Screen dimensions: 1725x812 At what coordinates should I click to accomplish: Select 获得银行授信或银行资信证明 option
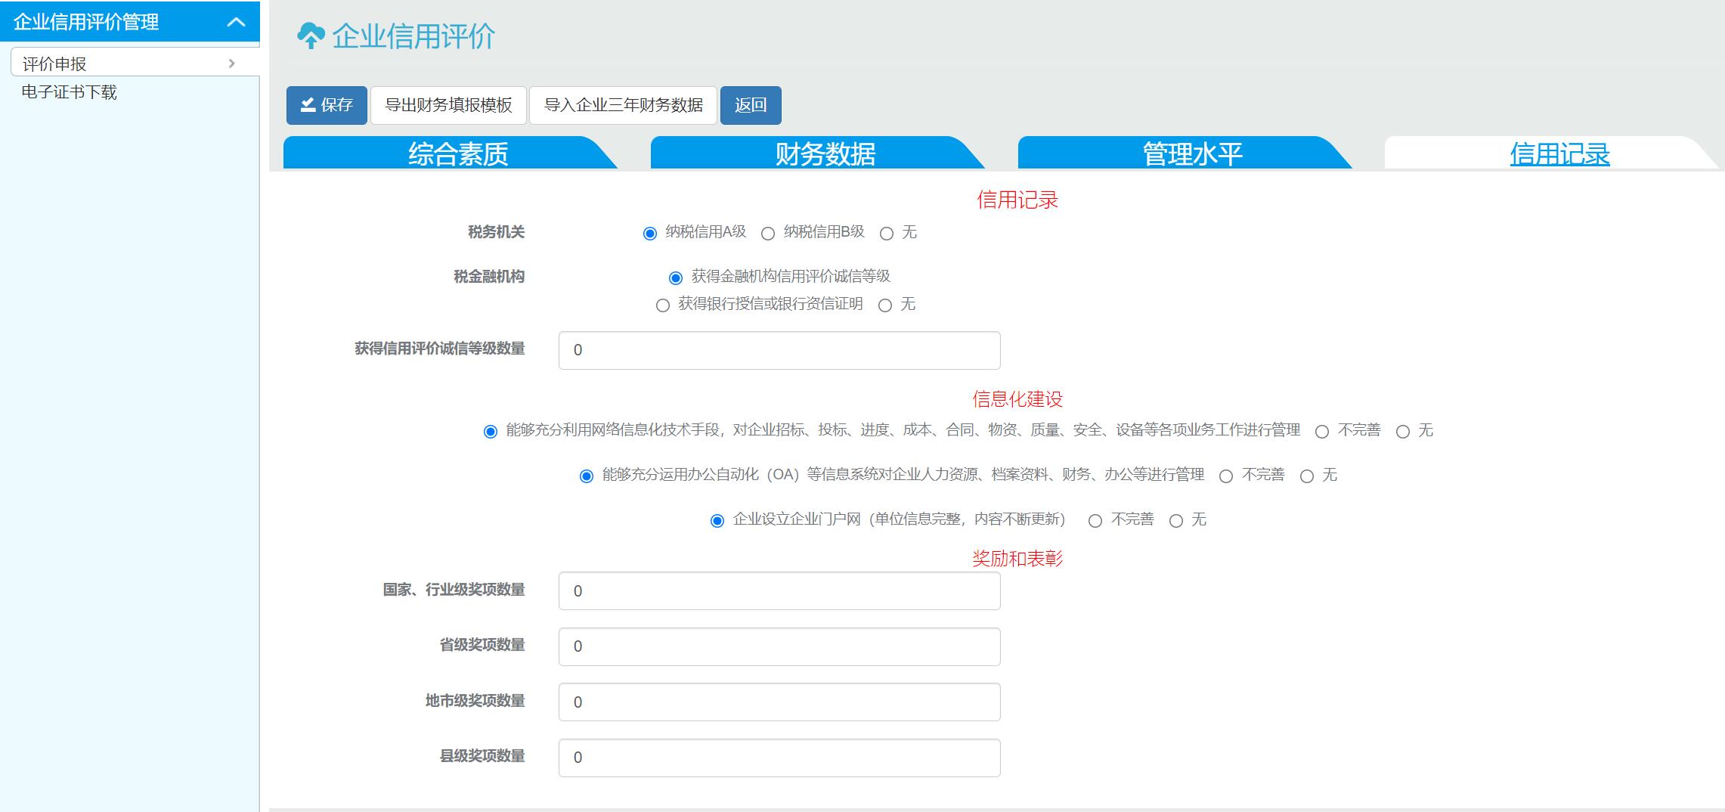tap(663, 305)
